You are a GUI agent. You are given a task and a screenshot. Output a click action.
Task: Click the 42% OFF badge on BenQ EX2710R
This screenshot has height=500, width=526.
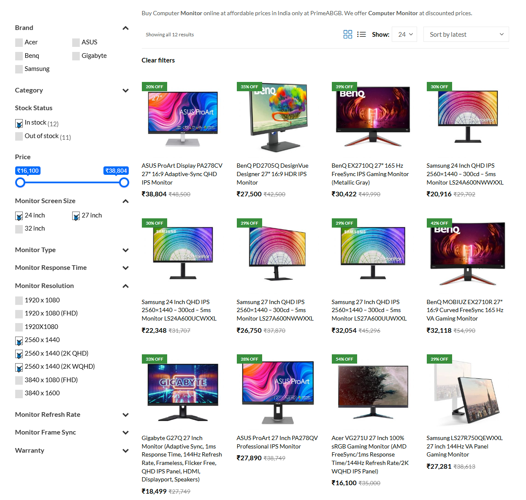[439, 223]
